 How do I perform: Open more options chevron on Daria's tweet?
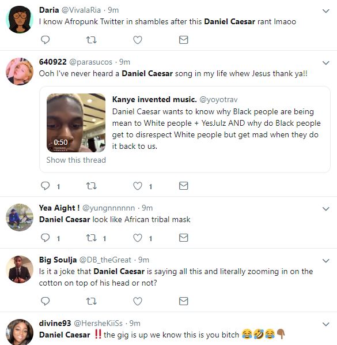coord(326,11)
